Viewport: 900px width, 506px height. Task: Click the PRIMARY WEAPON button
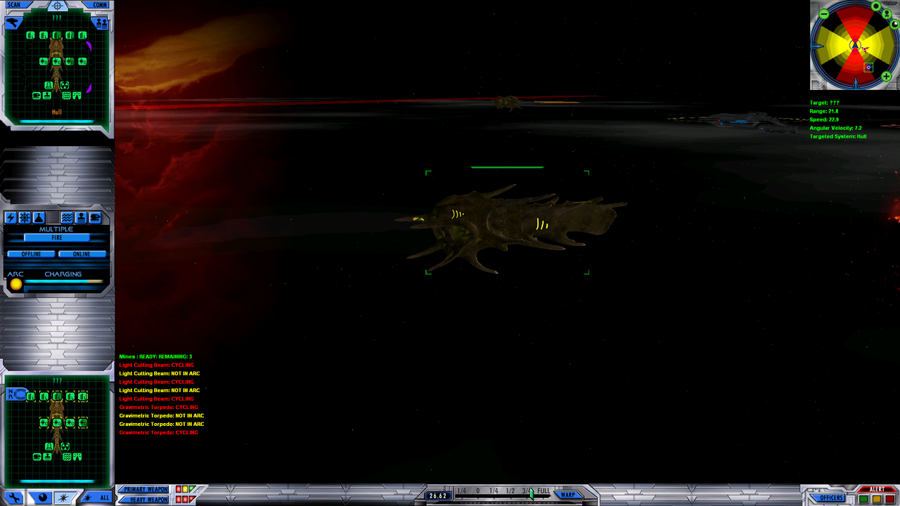(x=143, y=489)
